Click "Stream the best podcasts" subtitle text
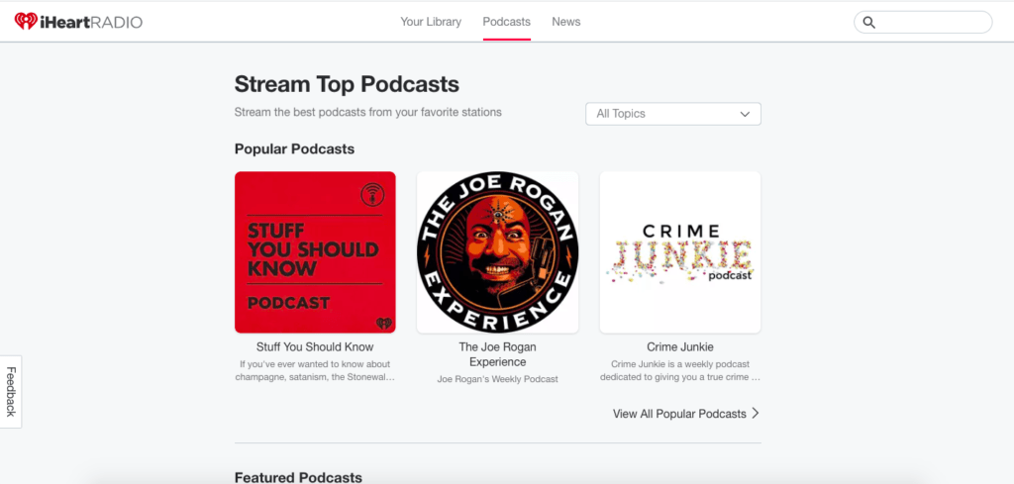 [x=368, y=112]
